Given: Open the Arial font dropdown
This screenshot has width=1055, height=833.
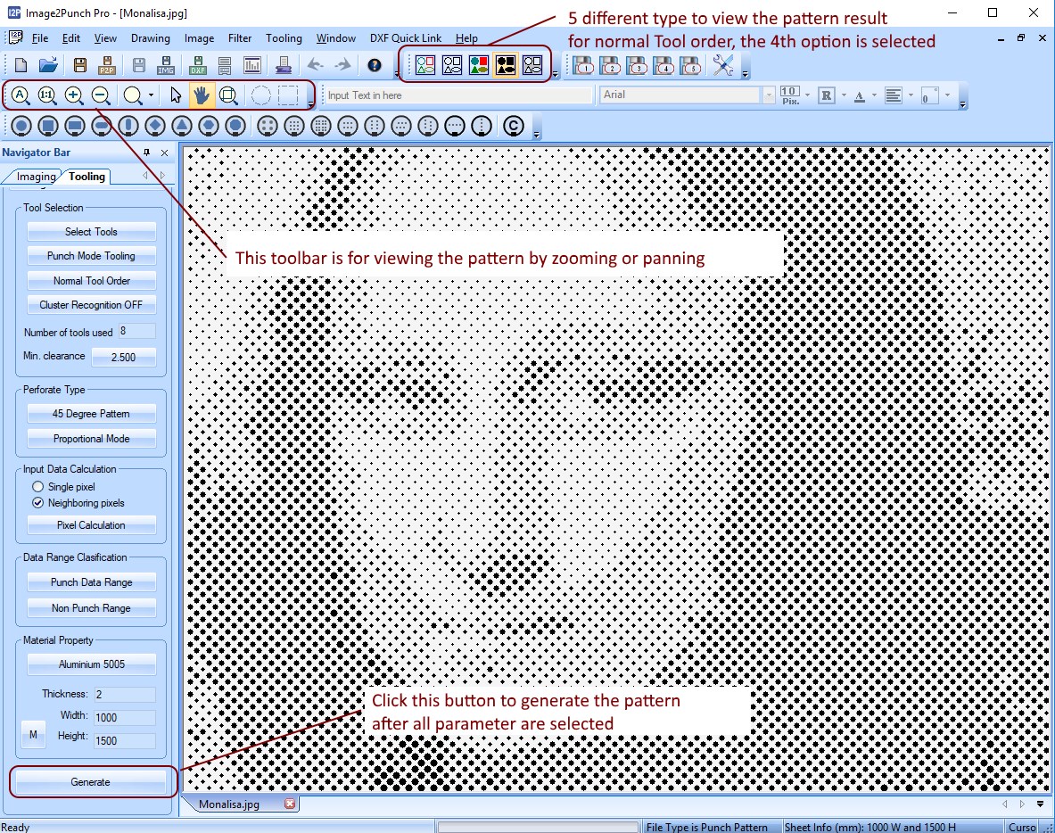Looking at the screenshot, I should [769, 95].
